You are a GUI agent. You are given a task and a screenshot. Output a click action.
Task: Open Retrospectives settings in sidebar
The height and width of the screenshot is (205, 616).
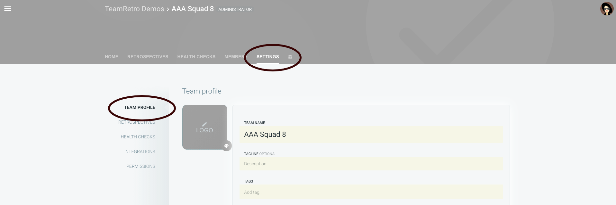137,122
